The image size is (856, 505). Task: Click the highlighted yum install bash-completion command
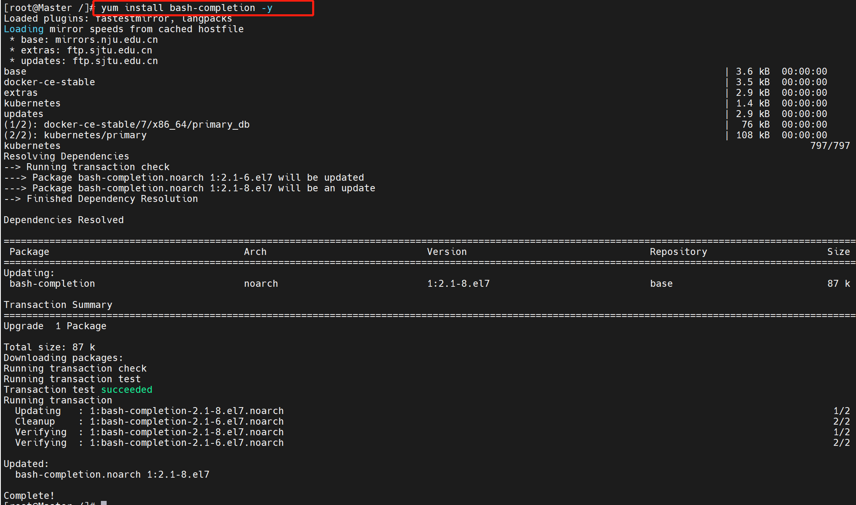(x=187, y=8)
